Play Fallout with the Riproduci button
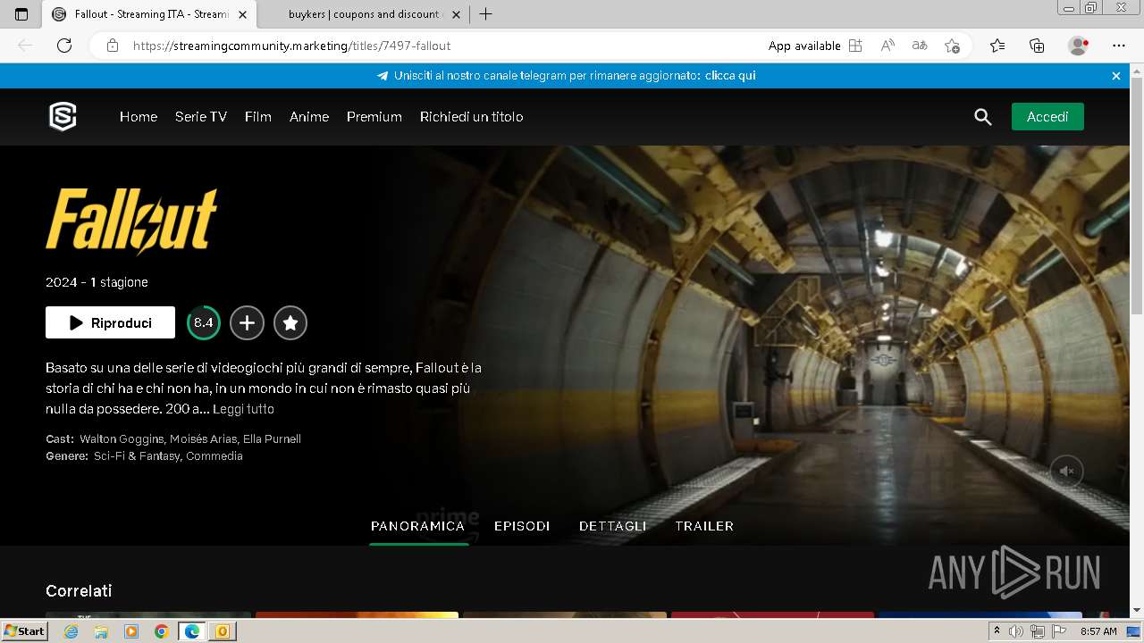1144x643 pixels. [x=110, y=323]
